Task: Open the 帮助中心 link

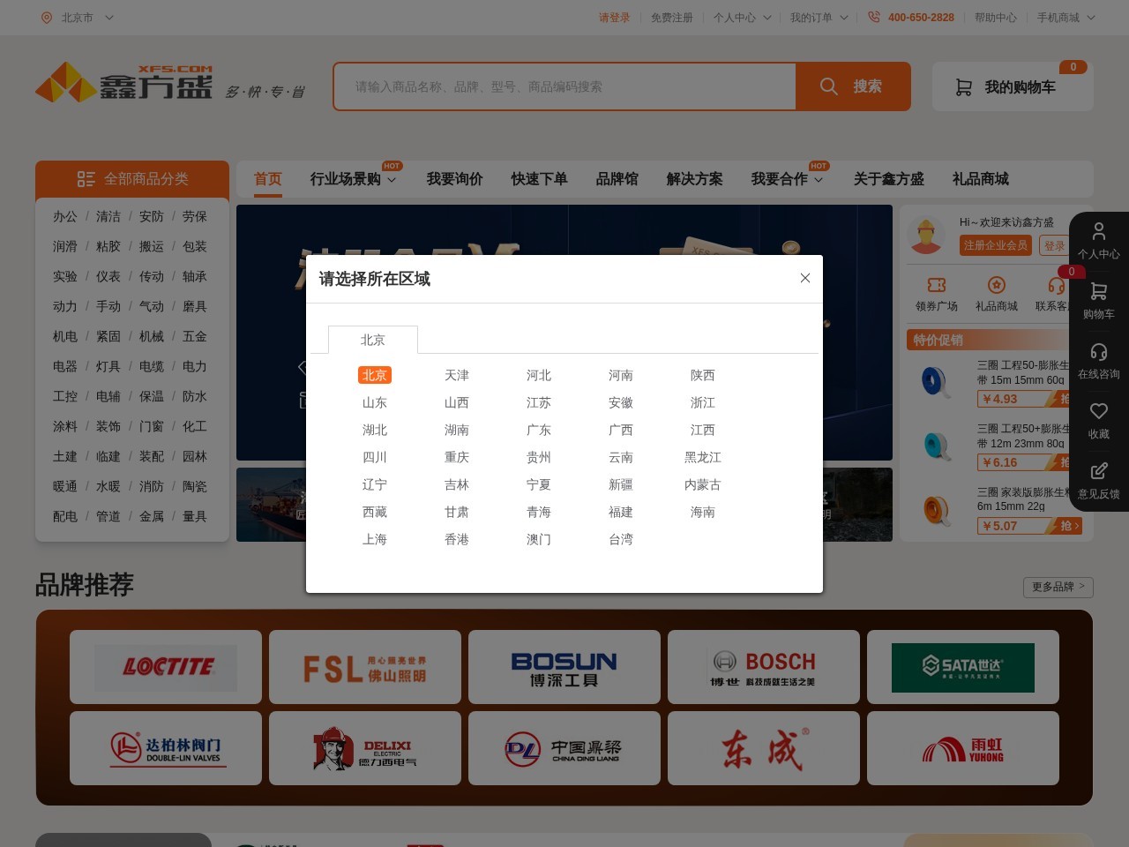Action: coord(996,18)
